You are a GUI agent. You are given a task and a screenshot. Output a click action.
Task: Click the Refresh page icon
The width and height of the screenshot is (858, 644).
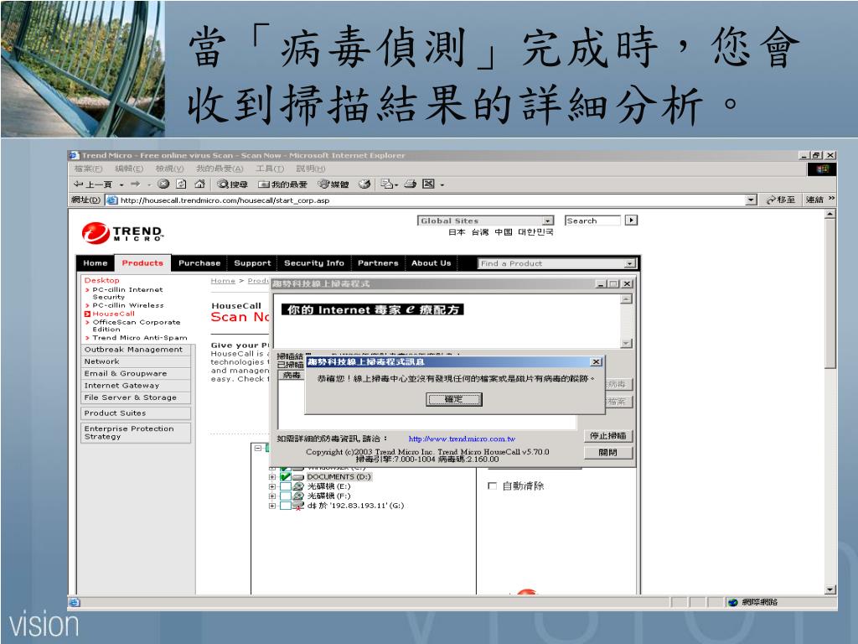pyautogui.click(x=181, y=184)
